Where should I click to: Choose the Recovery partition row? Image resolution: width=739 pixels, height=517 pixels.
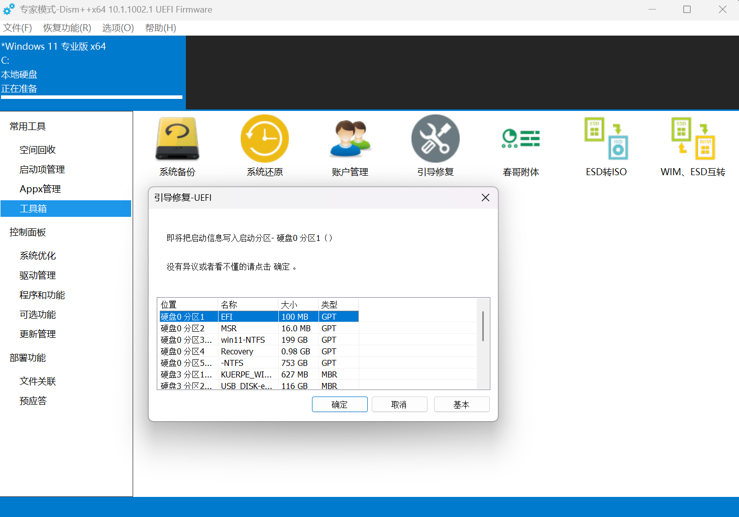point(259,351)
